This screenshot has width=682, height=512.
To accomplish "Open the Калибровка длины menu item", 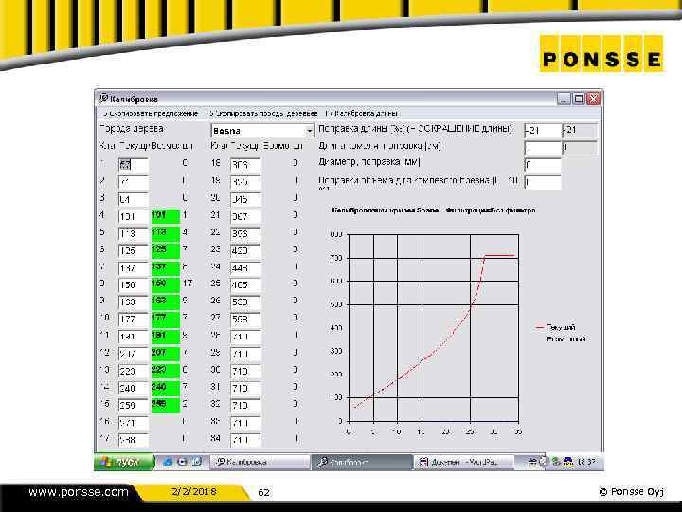I will tap(362, 113).
